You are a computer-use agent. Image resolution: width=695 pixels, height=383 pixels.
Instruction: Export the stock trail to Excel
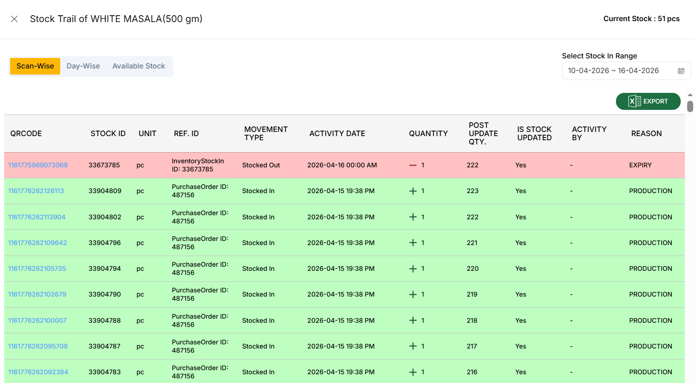point(648,101)
